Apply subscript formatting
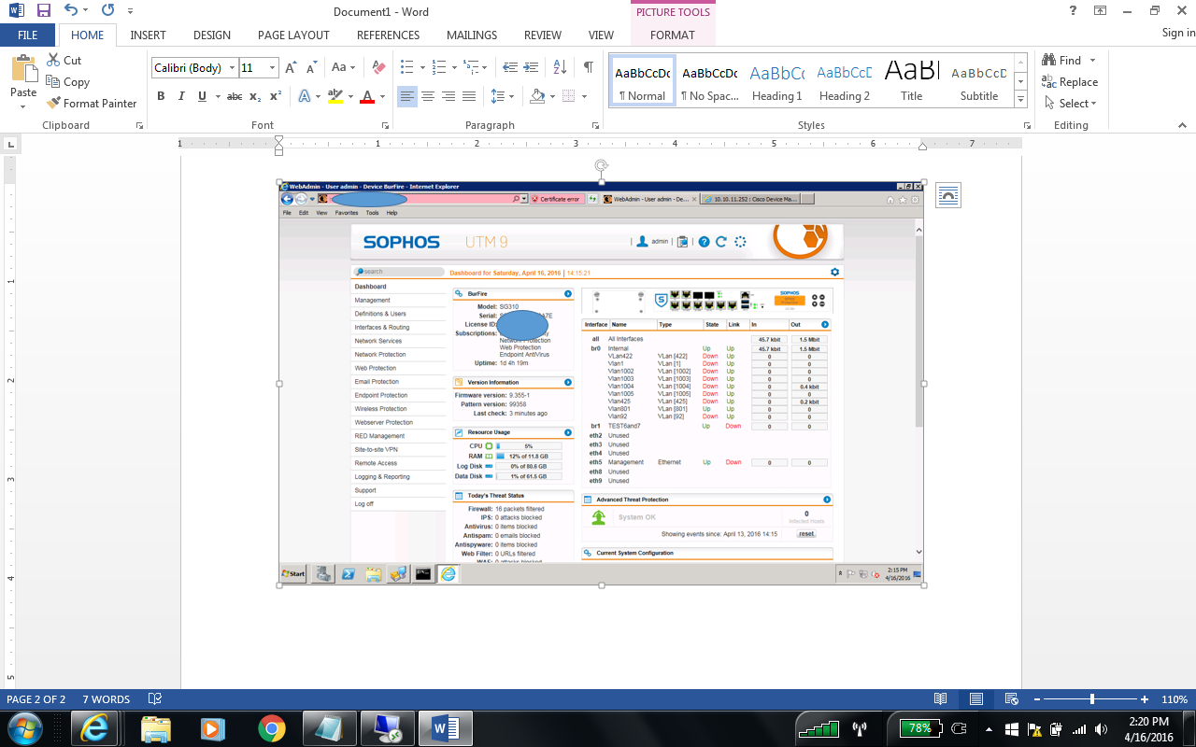The image size is (1196, 747). [x=256, y=96]
